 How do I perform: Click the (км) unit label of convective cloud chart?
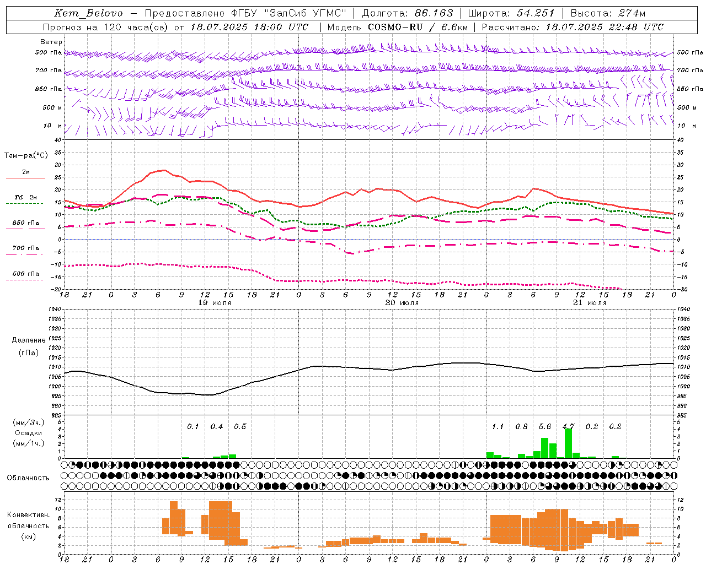tap(28, 536)
